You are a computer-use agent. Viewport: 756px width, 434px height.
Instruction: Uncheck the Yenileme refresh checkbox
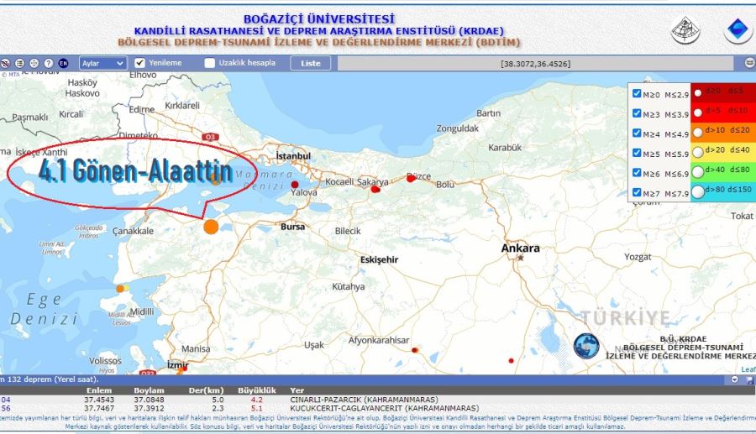pos(140,63)
